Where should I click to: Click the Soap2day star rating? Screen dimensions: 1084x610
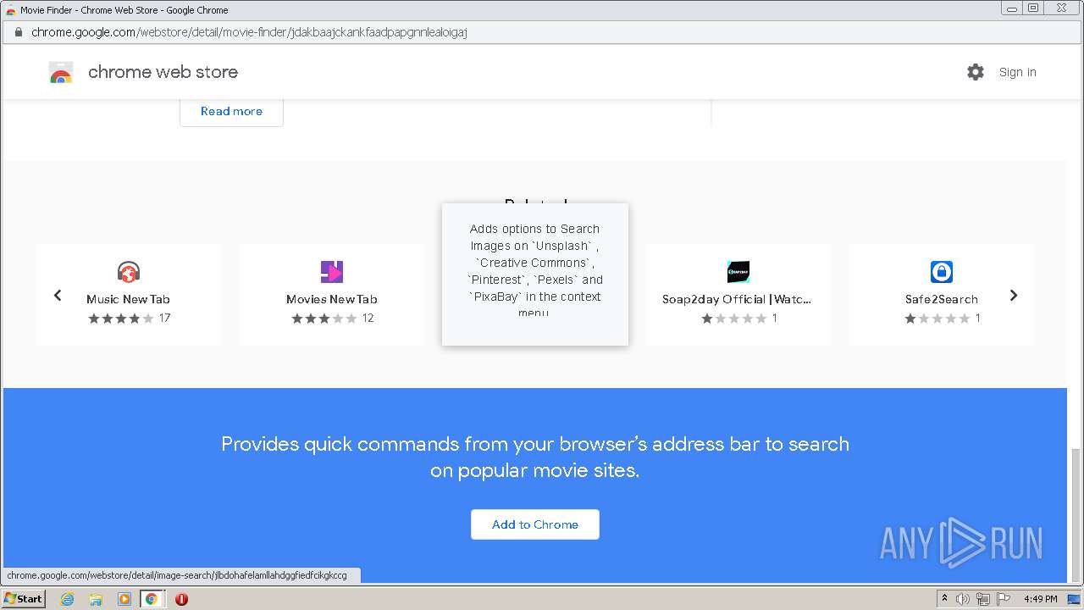point(734,319)
